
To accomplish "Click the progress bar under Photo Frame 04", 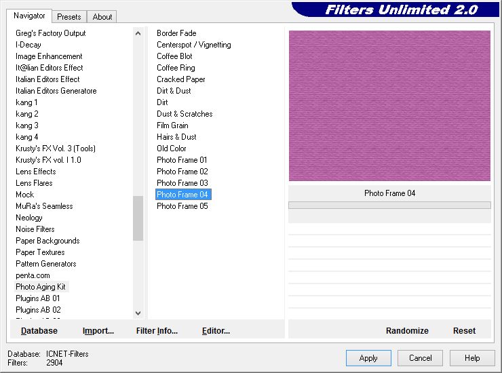I will [389, 205].
